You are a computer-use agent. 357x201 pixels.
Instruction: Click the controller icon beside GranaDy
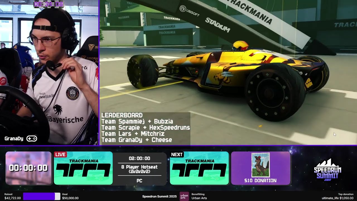[x=32, y=138]
